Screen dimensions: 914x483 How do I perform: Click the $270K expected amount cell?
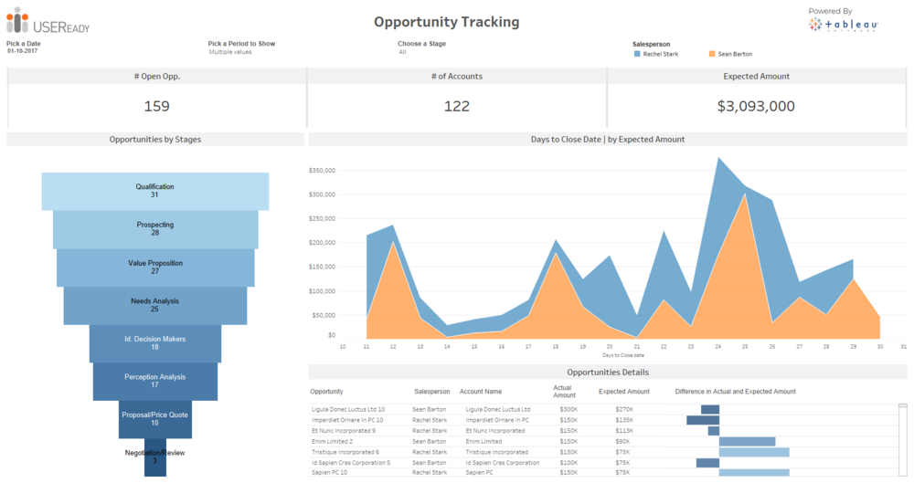click(623, 410)
